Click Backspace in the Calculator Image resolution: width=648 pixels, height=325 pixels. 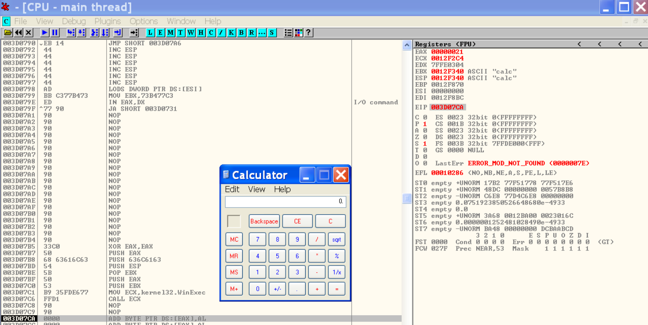264,221
